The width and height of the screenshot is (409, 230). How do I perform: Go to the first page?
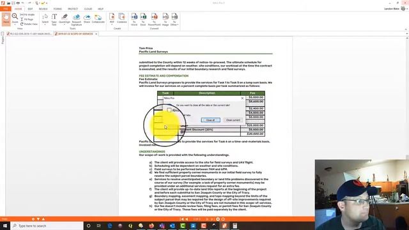pyautogui.click(x=182, y=219)
